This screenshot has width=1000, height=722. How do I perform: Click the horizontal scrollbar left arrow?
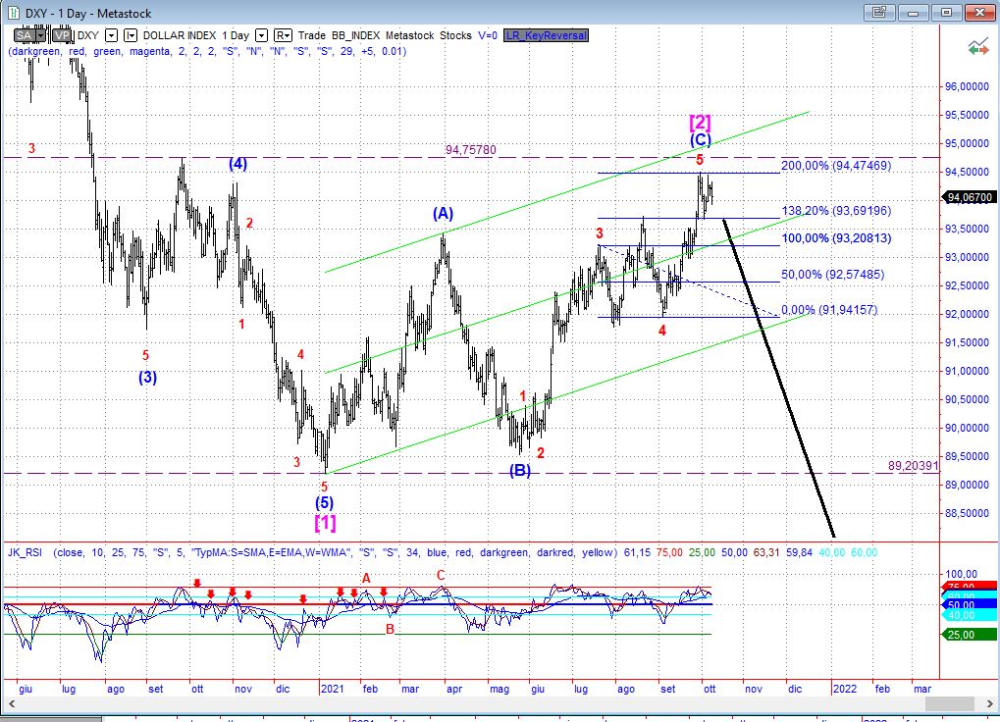(11, 703)
